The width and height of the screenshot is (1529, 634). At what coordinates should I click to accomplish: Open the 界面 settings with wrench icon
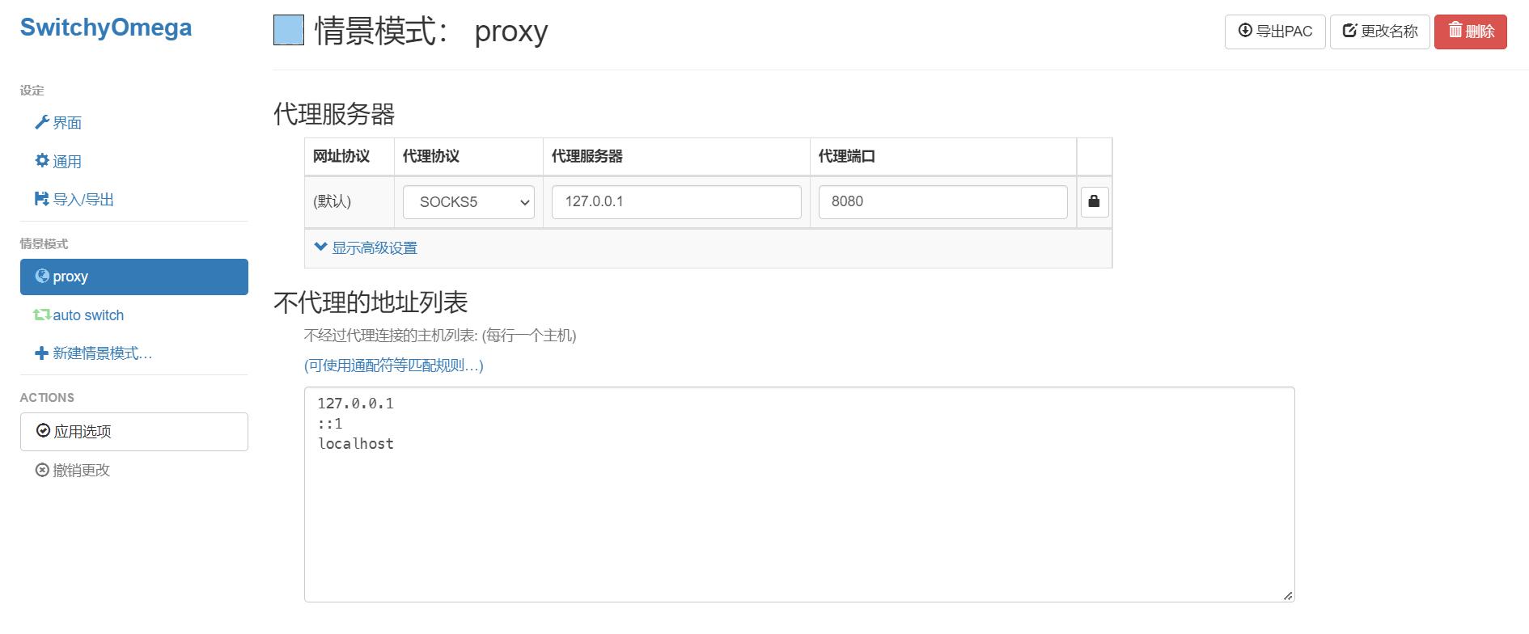tap(58, 123)
